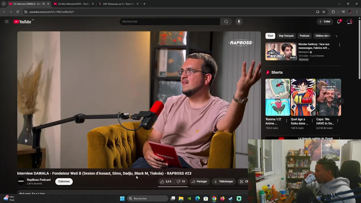
Task: Open the Goku 41 ans short
Action: [x=303, y=97]
